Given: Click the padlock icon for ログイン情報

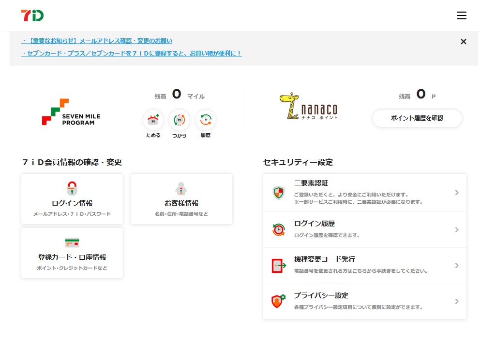Looking at the screenshot, I should 72,188.
